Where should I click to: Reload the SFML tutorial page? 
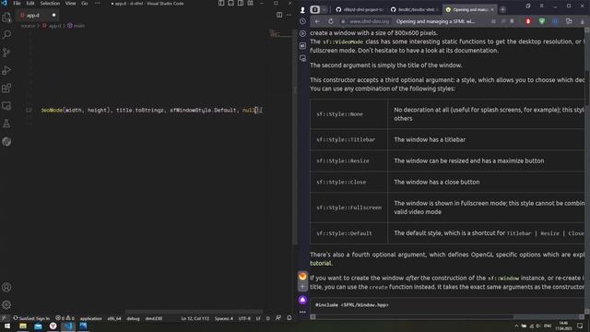[330, 21]
